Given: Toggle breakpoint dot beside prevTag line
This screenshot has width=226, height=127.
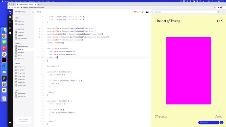Looking at the screenshot, I should (x=40, y=28).
